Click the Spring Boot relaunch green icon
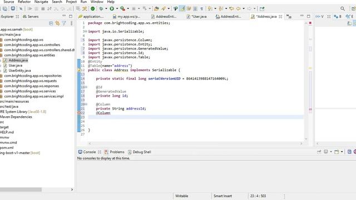This screenshot has width=356, height=200. tap(93, 9)
